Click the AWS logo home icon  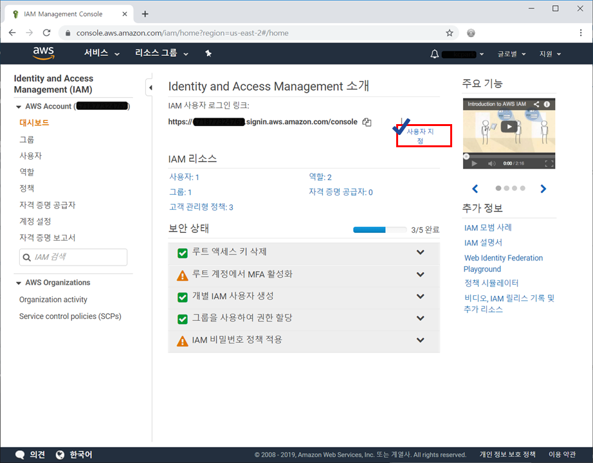coord(44,53)
